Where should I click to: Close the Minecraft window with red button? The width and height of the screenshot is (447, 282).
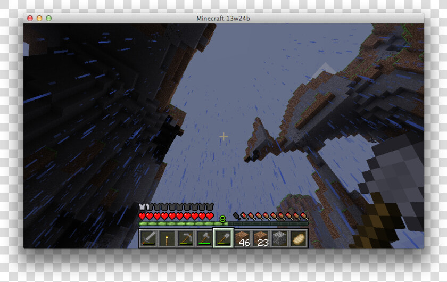click(30, 18)
